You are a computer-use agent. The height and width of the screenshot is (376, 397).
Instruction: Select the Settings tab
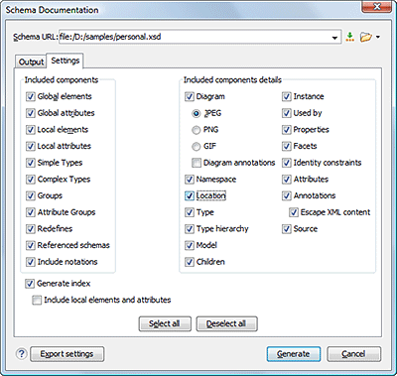point(66,61)
